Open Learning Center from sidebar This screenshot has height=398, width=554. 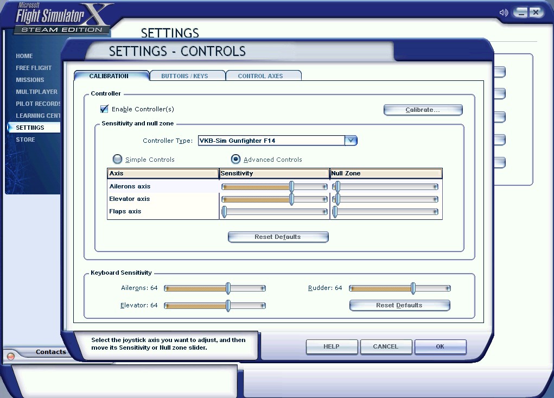tap(38, 116)
